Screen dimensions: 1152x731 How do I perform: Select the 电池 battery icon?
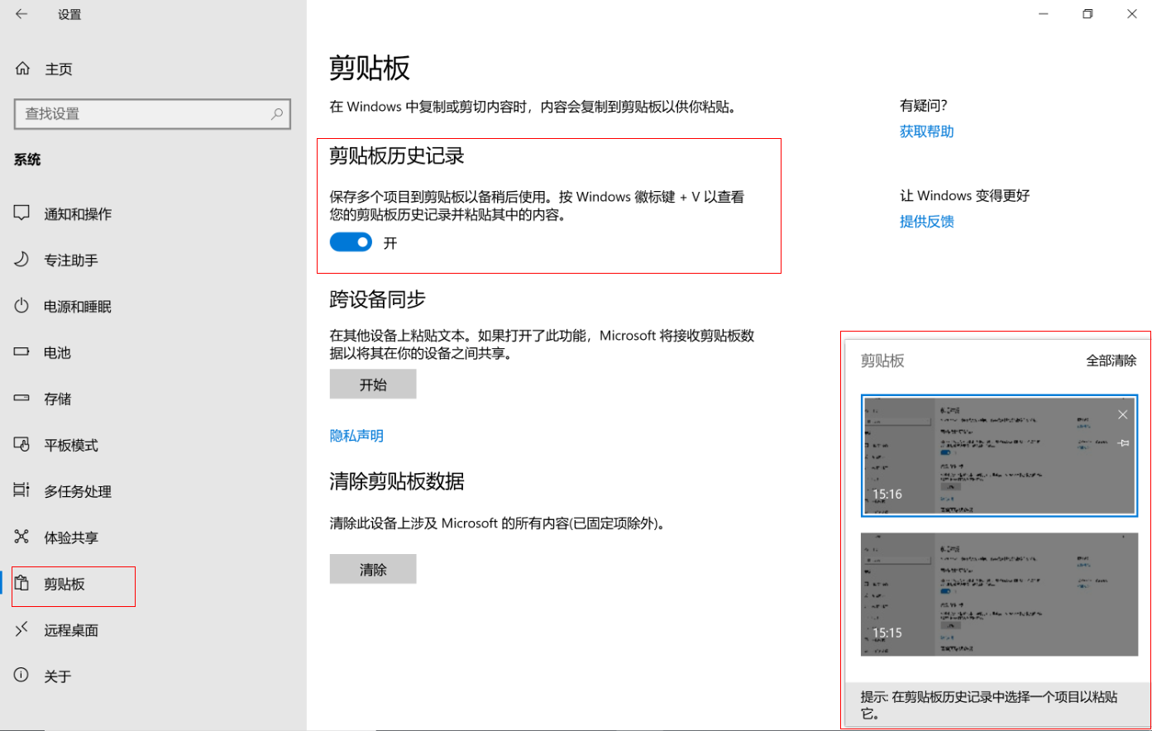(22, 352)
